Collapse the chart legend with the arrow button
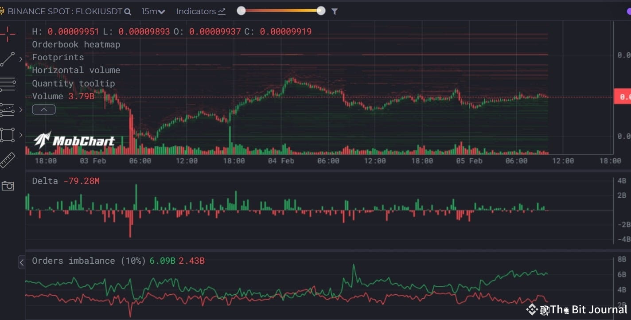The image size is (631, 320). coord(43,109)
